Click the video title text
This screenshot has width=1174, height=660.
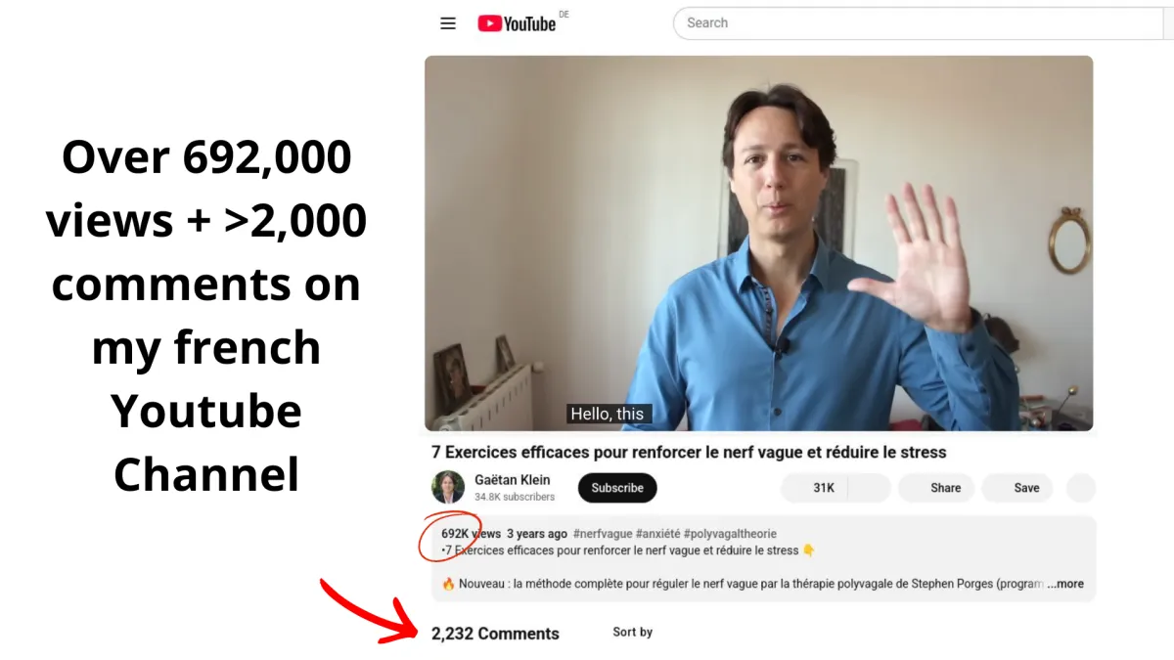tap(689, 453)
